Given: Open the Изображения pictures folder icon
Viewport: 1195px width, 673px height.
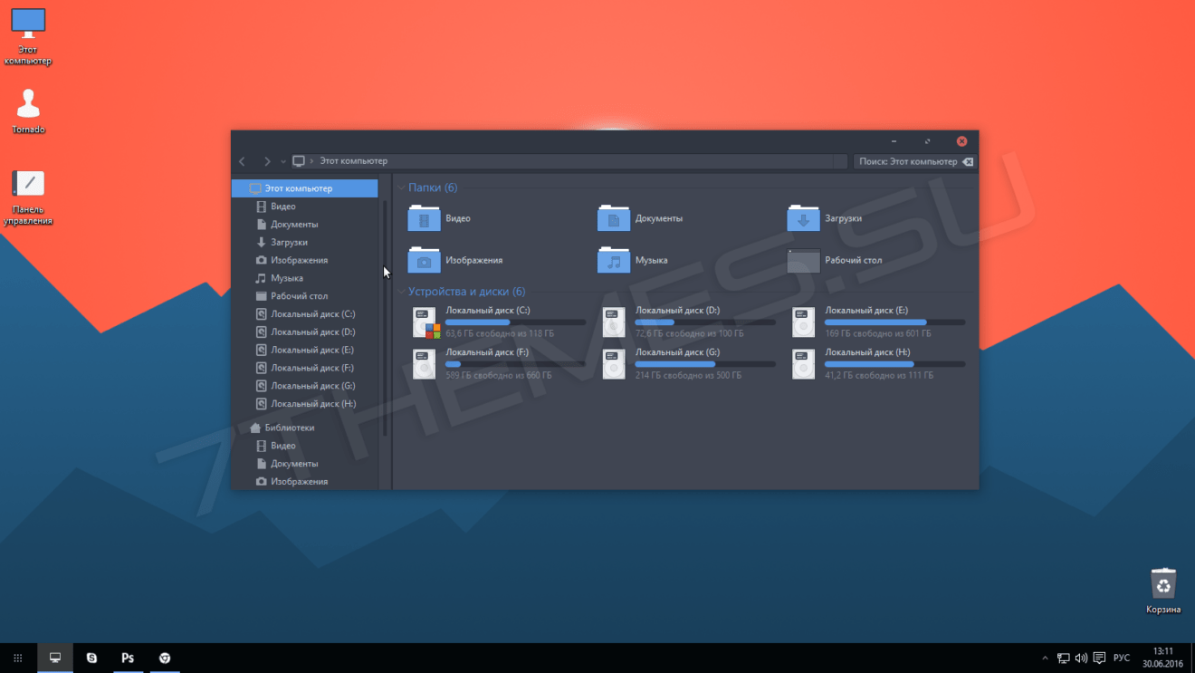Looking at the screenshot, I should pos(424,260).
